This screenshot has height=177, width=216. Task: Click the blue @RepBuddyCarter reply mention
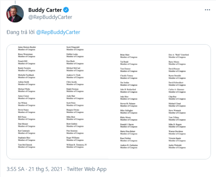coord(58,32)
